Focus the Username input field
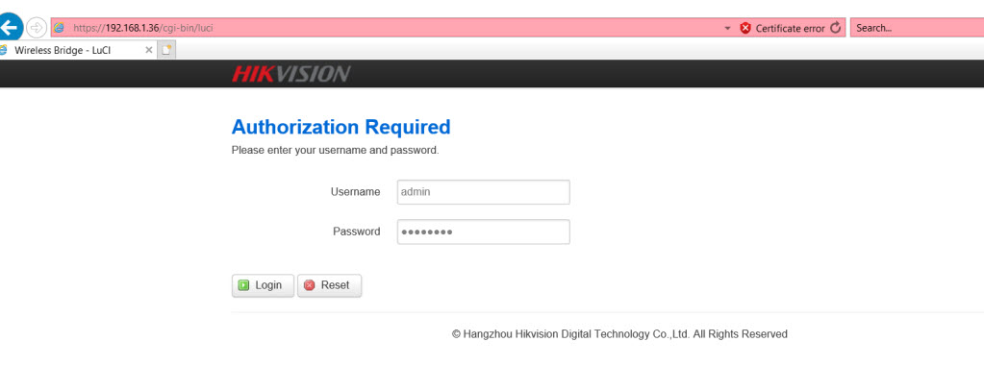This screenshot has width=984, height=391. click(483, 192)
